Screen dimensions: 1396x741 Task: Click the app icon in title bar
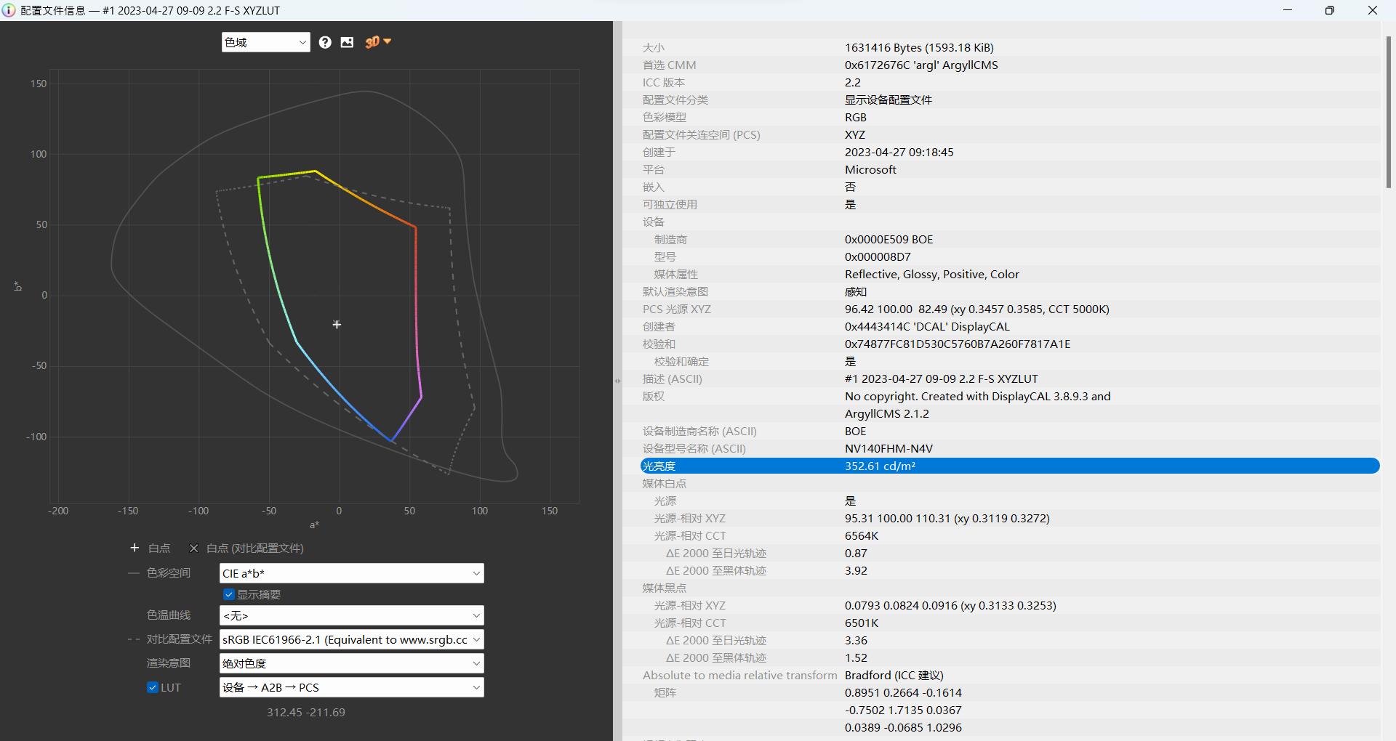pos(9,10)
